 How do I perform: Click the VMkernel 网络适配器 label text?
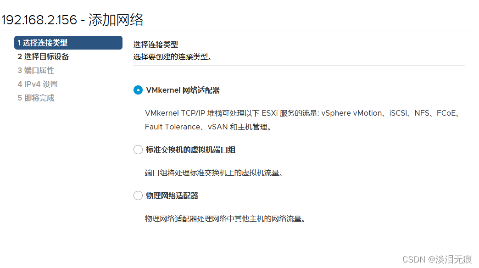point(184,90)
